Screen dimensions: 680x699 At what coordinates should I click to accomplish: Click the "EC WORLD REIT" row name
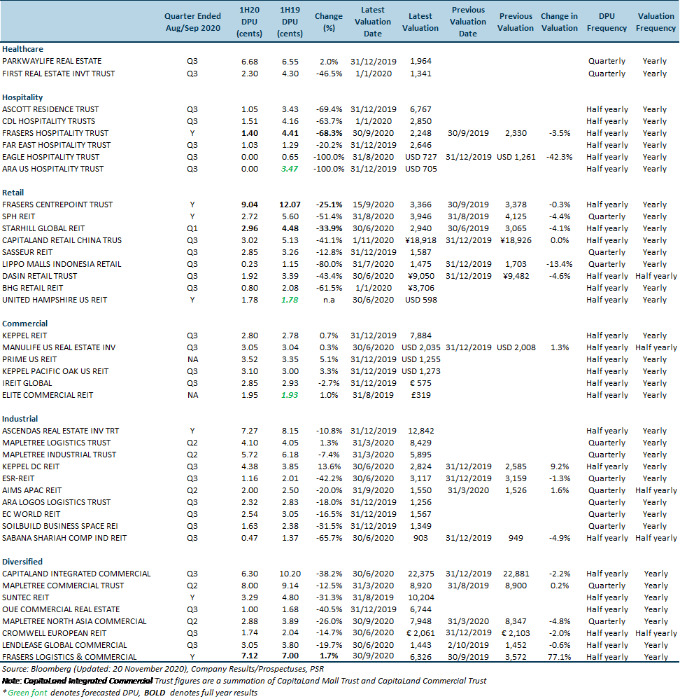tap(31, 514)
